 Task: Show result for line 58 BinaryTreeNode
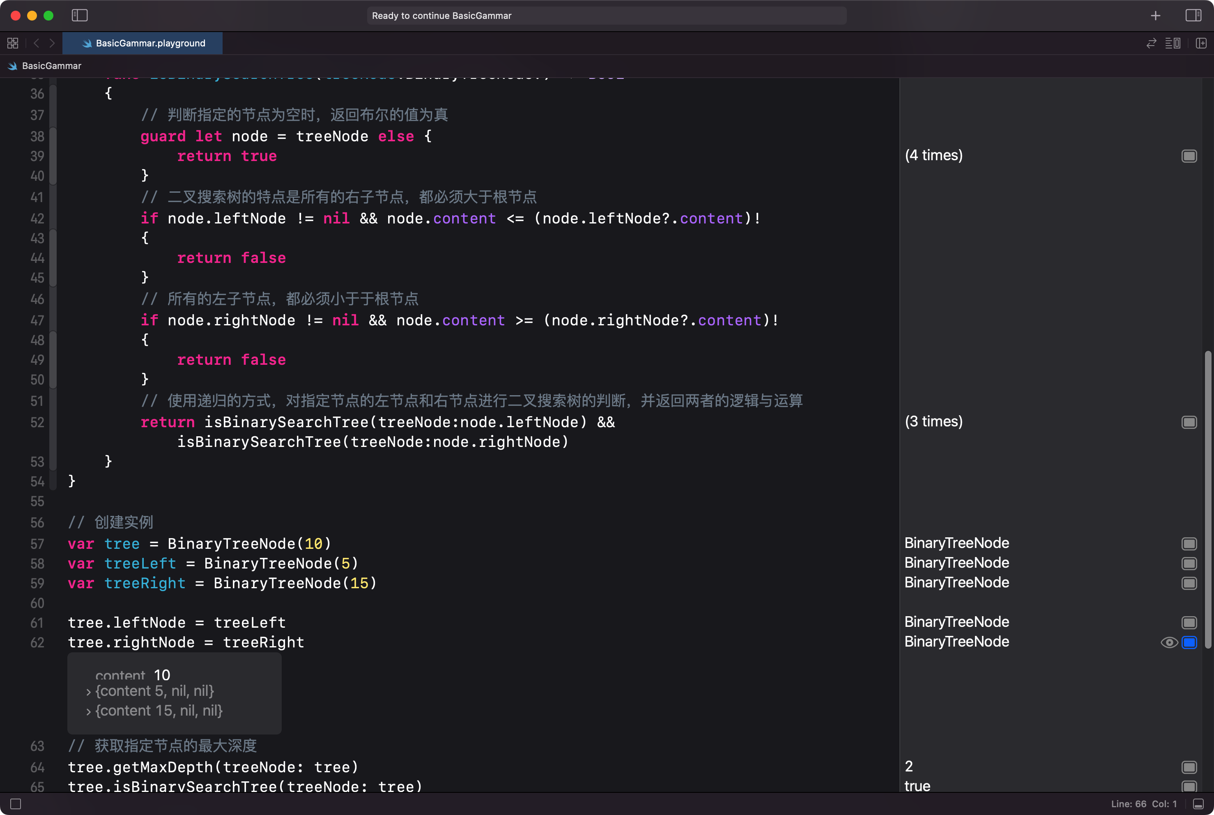1189,564
